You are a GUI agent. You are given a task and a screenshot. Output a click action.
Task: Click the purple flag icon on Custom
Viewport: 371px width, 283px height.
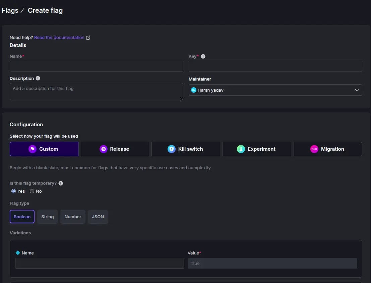[33, 149]
